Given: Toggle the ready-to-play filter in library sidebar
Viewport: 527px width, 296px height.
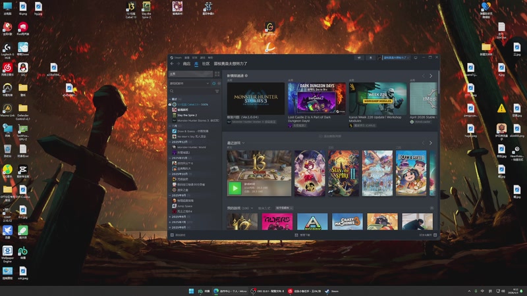Looking at the screenshot, I should pyautogui.click(x=219, y=84).
